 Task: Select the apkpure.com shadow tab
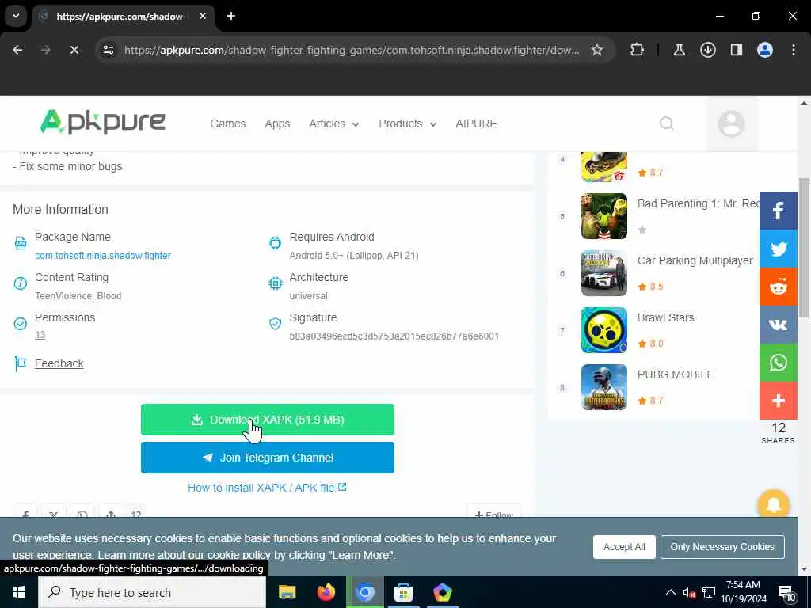pos(121,17)
